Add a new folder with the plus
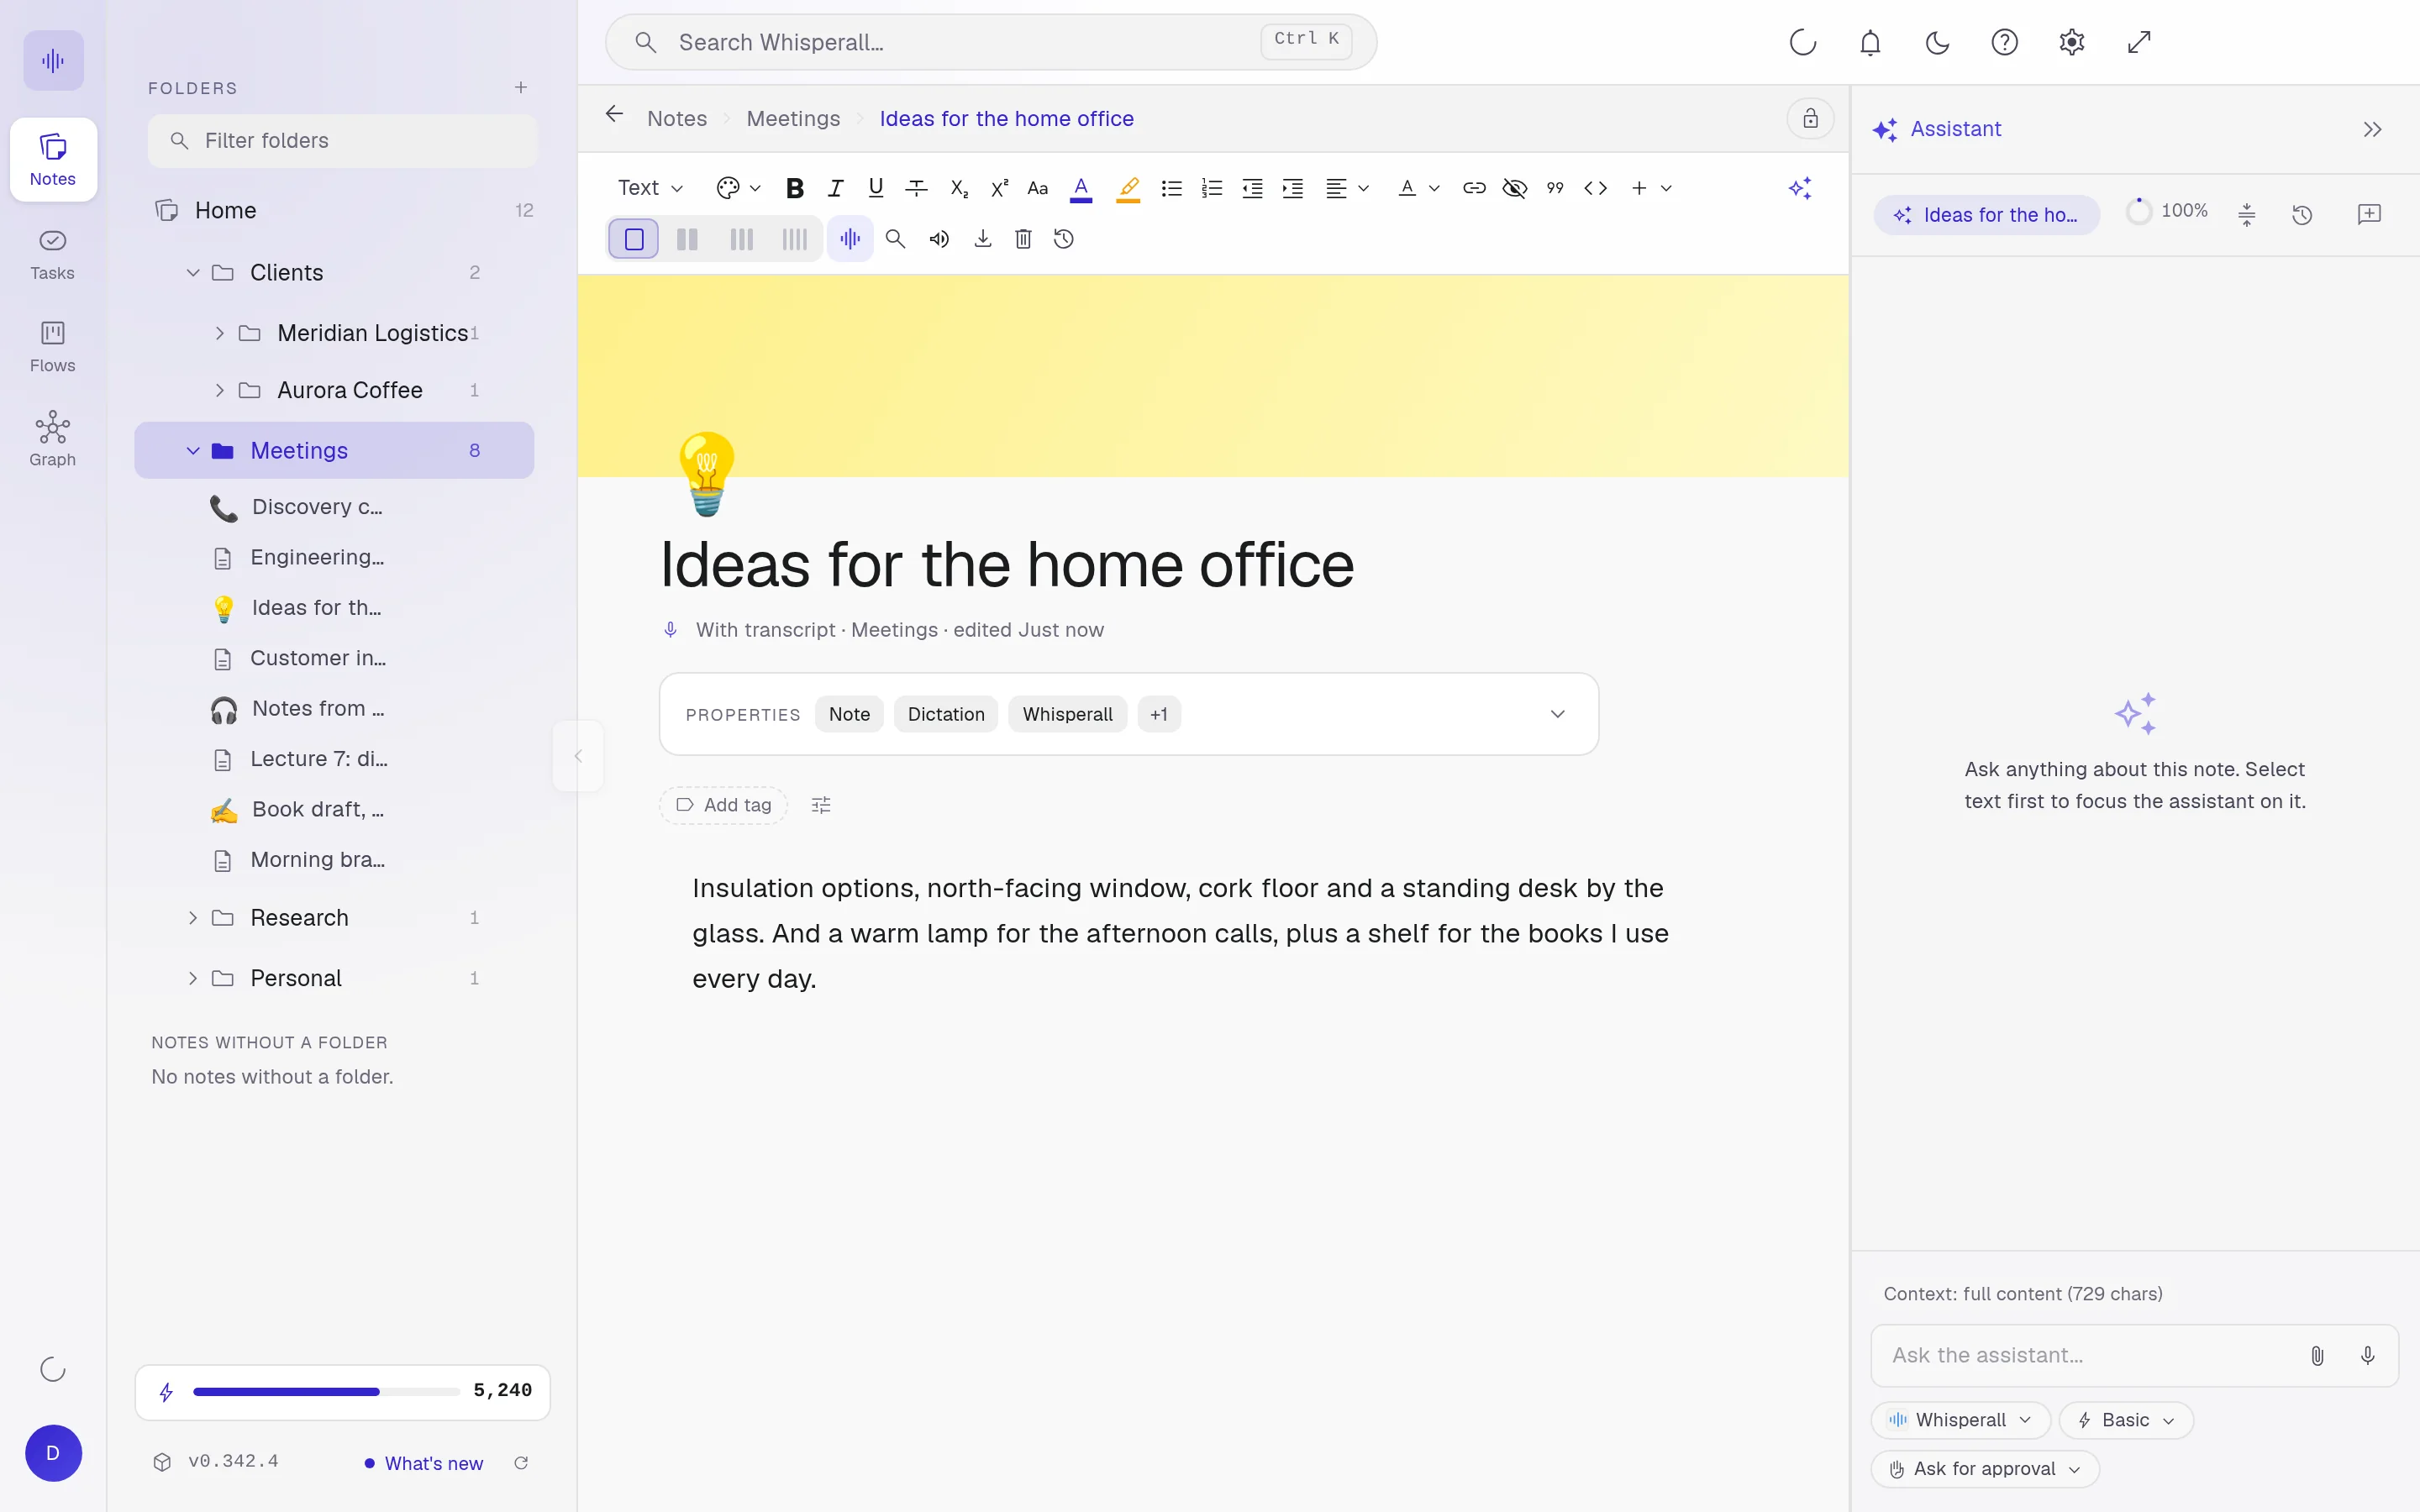2420x1512 pixels. pos(520,88)
